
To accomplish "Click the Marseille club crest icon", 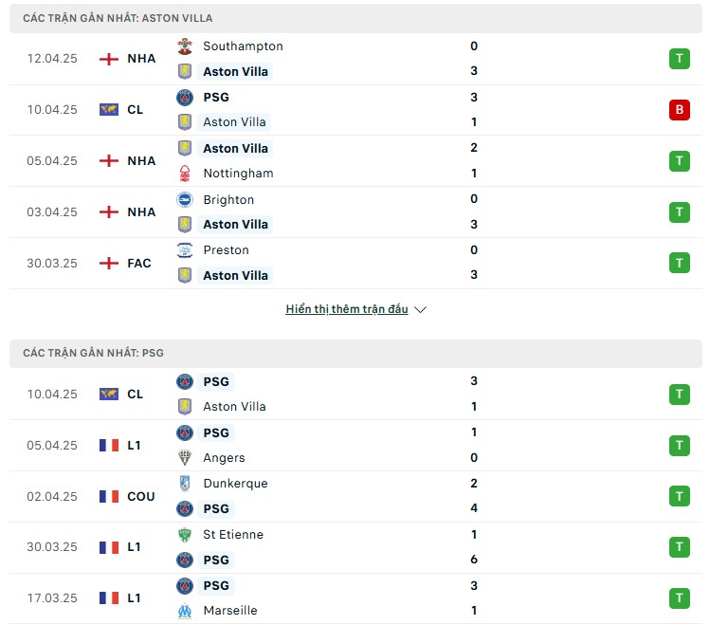I will 185,611.
